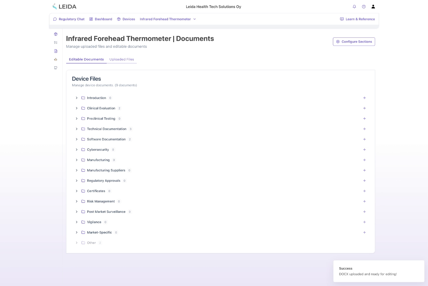Click the document icon in the left sidebar
Screen dimensions: 428x286
[x=56, y=51]
